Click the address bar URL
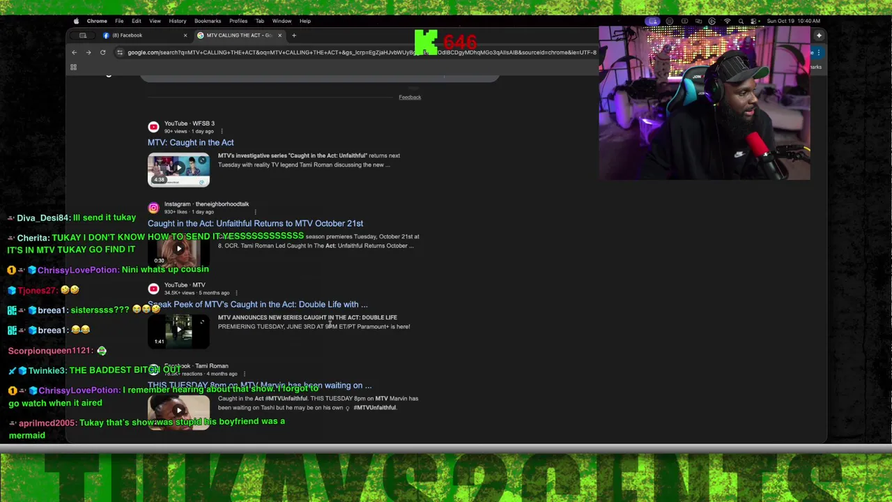The width and height of the screenshot is (892, 502). click(x=362, y=52)
